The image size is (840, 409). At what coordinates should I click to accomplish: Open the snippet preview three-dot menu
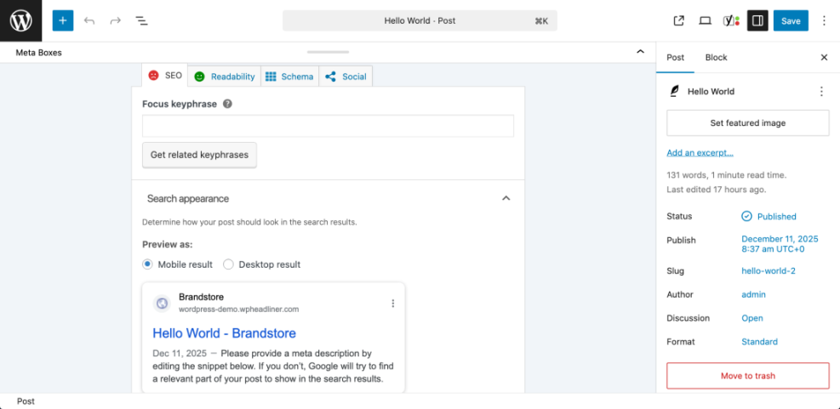(392, 304)
